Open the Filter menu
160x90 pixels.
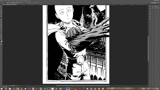pyautogui.click(x=20, y=1)
